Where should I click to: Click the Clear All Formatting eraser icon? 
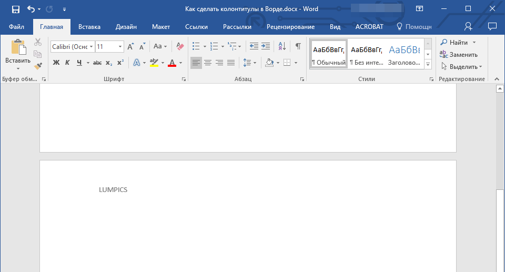click(180, 46)
